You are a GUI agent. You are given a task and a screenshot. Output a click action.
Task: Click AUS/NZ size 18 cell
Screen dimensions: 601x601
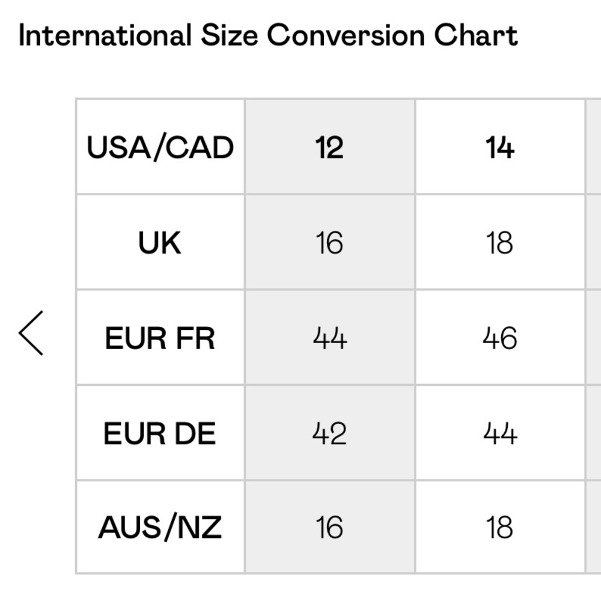click(500, 526)
